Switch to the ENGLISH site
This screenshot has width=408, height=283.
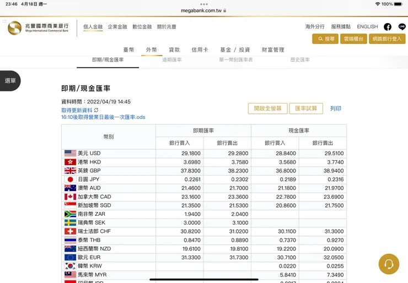click(x=367, y=26)
